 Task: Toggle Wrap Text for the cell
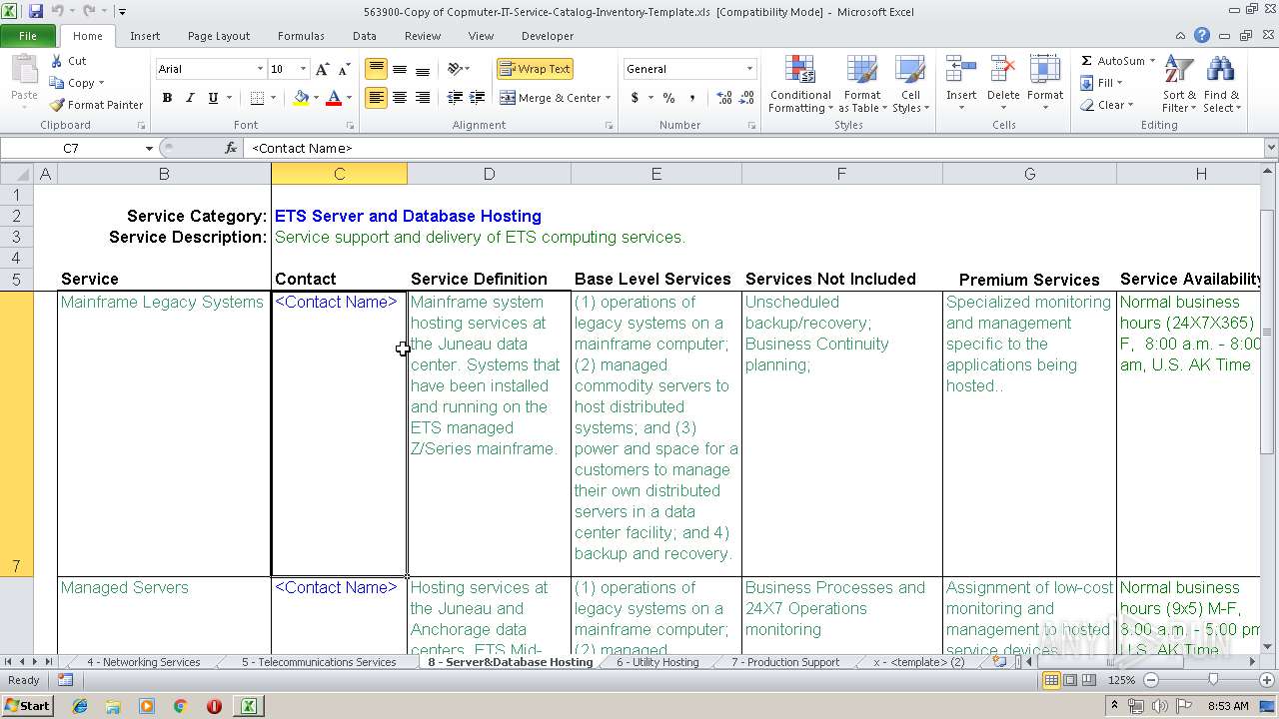pos(535,69)
